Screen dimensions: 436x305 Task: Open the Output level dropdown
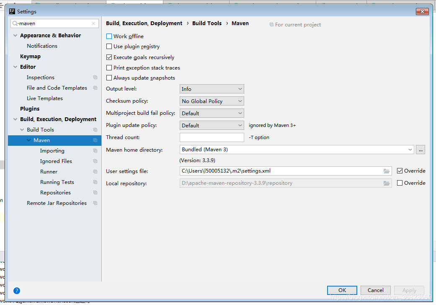[212, 89]
